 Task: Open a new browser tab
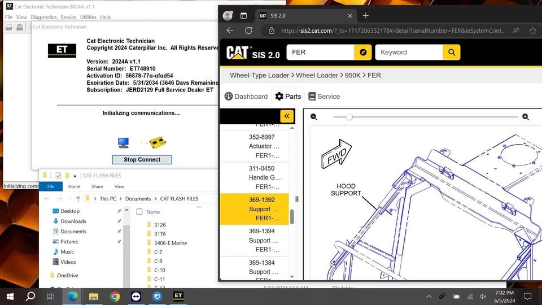pos(366,16)
